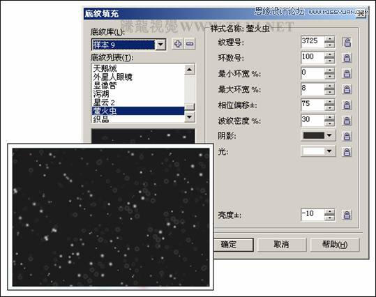Toggle lock for 亮度 parameter

point(347,215)
